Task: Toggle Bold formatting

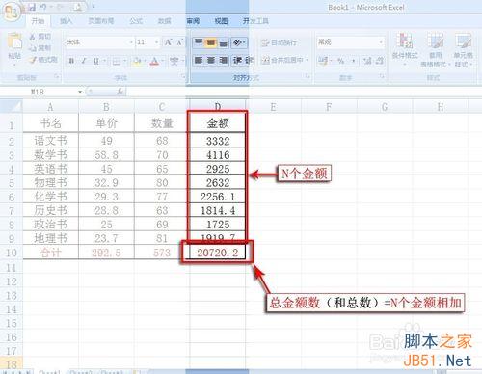Action: pos(71,61)
